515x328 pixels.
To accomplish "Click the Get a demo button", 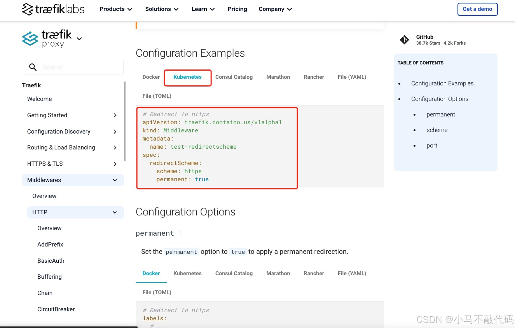I will click(x=477, y=9).
